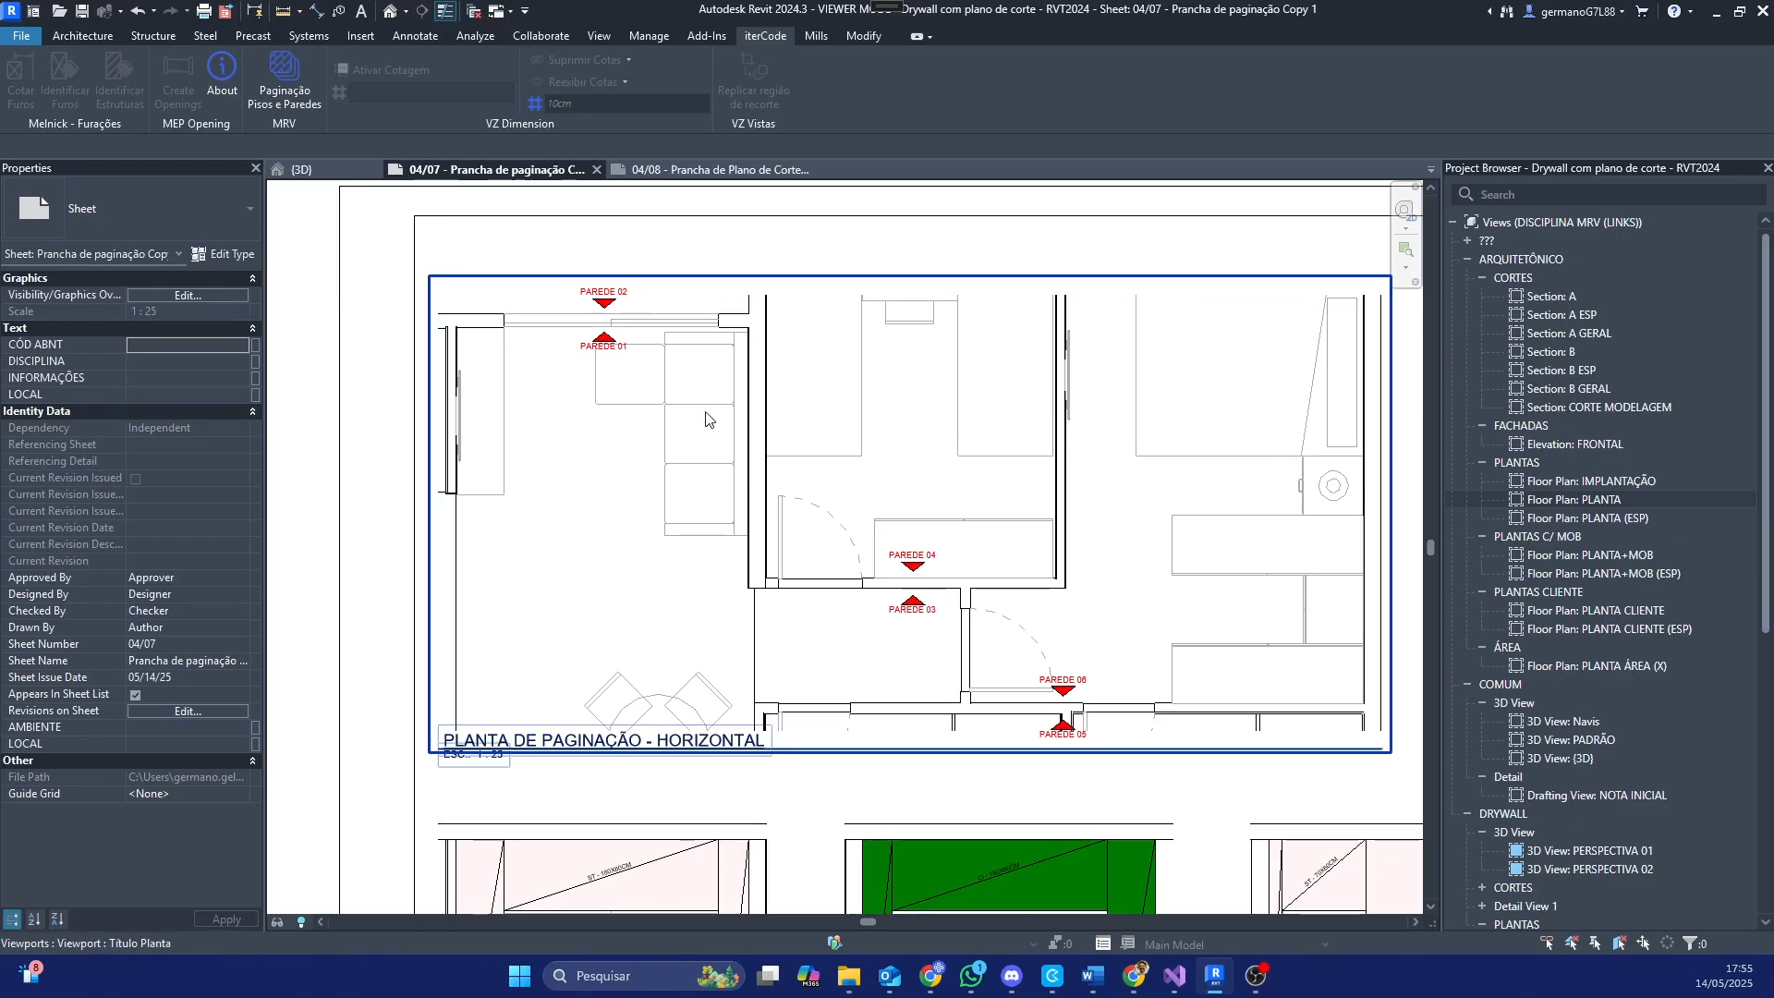Click the property filter sort icon at bottom-left
Image resolution: width=1774 pixels, height=998 pixels.
coord(12,919)
